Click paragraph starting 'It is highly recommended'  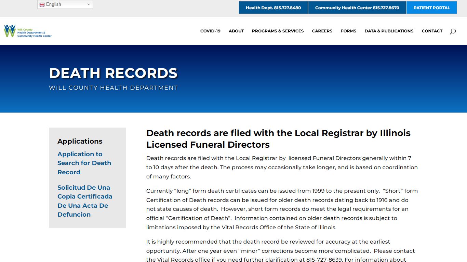(x=281, y=251)
